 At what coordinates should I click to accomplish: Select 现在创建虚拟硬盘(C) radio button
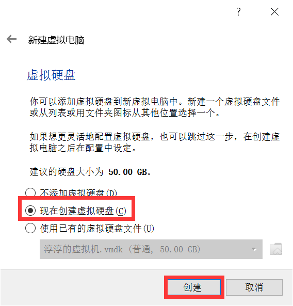[x=30, y=211]
